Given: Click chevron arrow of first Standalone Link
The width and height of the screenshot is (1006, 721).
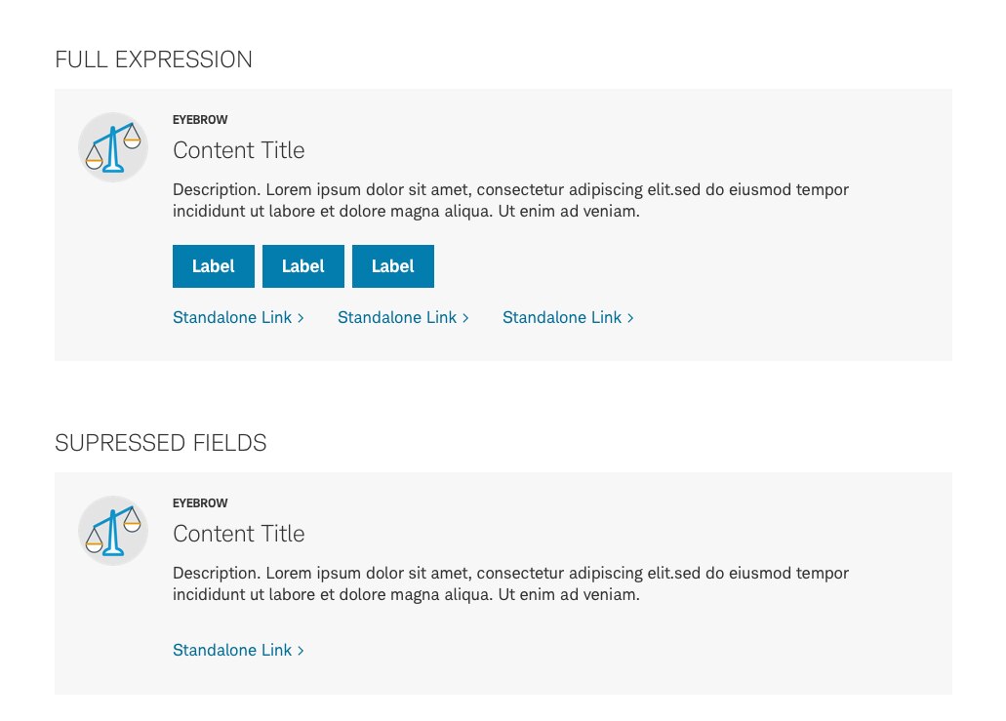Looking at the screenshot, I should [x=301, y=318].
